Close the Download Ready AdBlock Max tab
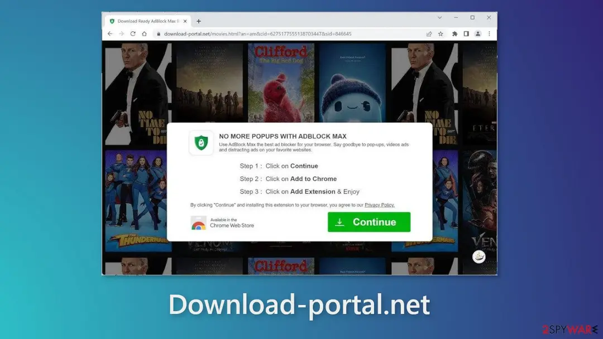The width and height of the screenshot is (603, 339). click(x=185, y=21)
